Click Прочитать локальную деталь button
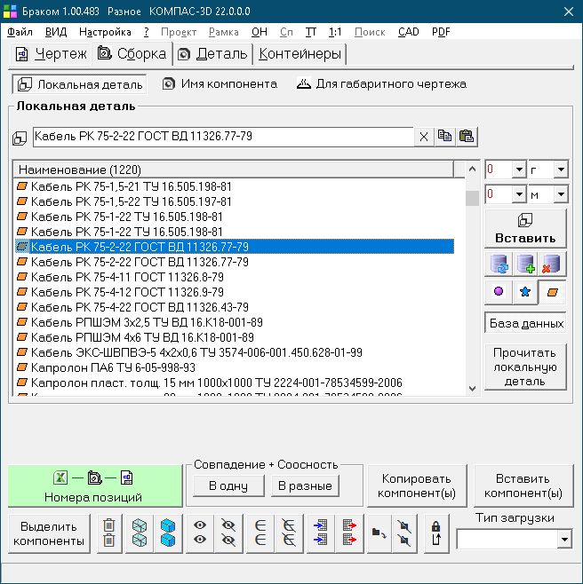583x584 pixels. tap(525, 367)
